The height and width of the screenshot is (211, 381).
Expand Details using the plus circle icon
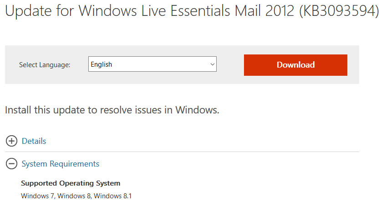pyautogui.click(x=11, y=141)
